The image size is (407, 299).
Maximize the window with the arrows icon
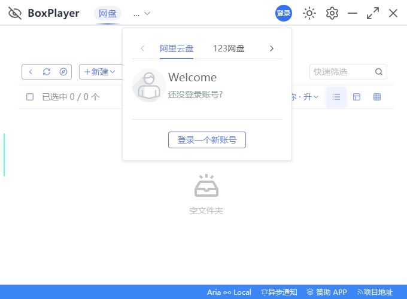tap(373, 13)
